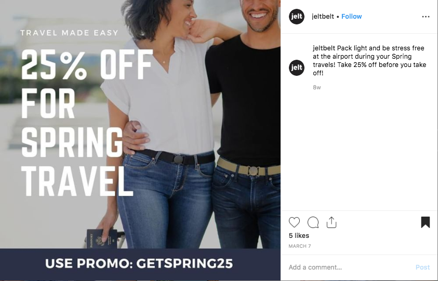Share the post using the share icon
Screen dimensions: 438x281
[x=331, y=222]
